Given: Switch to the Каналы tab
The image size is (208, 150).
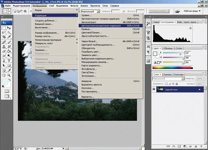Looking at the screenshot, I should [x=167, y=75].
